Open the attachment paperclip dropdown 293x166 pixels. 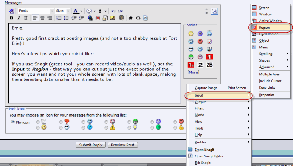(105, 11)
